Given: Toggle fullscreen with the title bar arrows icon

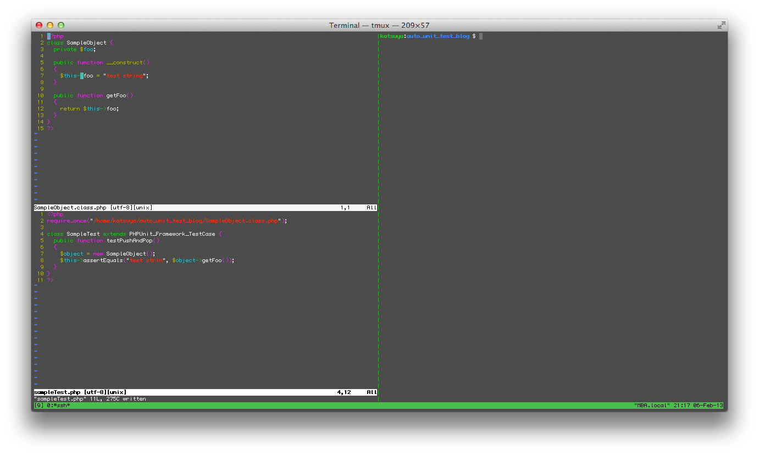Looking at the screenshot, I should (x=721, y=25).
